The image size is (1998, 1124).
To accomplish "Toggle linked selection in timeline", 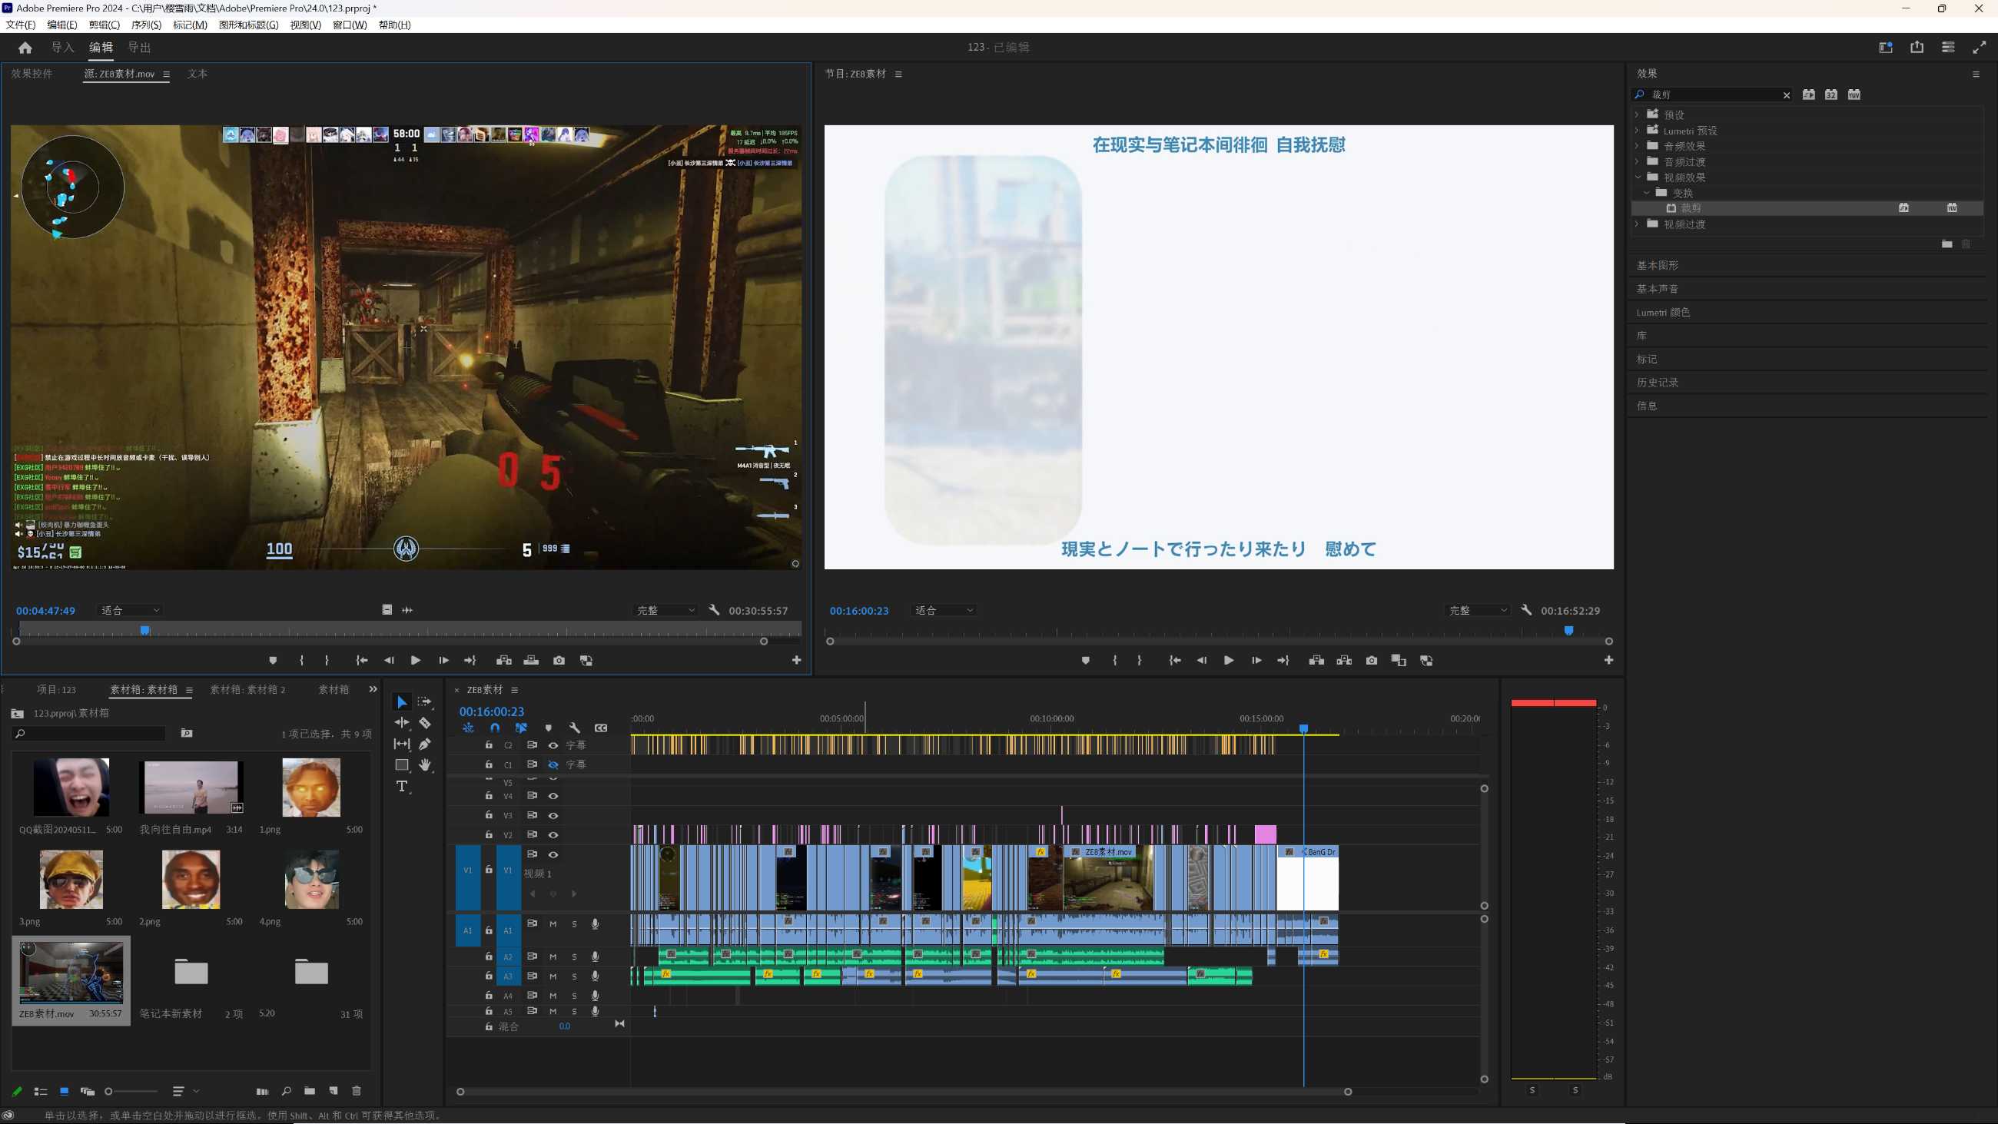I will click(x=521, y=728).
